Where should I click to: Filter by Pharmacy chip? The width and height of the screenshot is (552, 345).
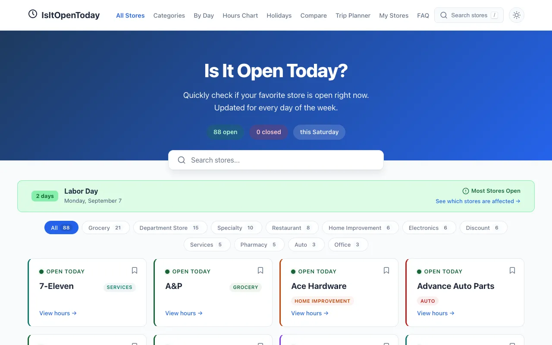[259, 245]
